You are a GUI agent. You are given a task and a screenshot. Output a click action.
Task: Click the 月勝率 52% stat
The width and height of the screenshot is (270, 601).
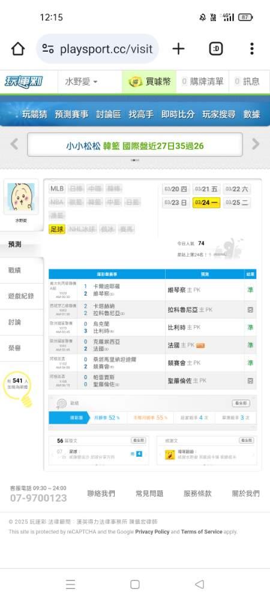107,418
